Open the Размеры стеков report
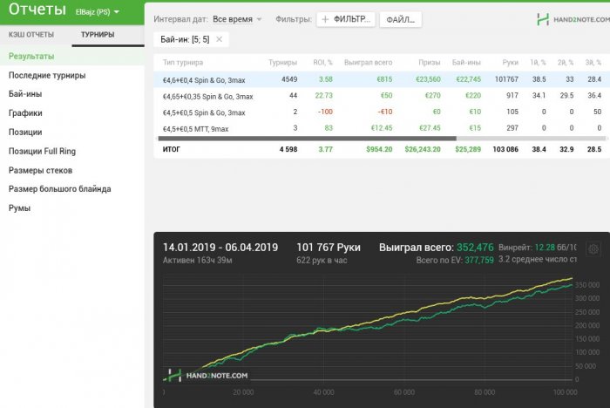The height and width of the screenshot is (408, 610). [x=40, y=170]
